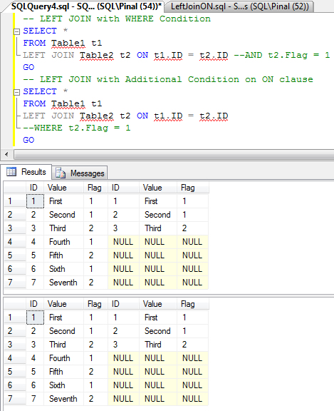Click the 'Additional Condition on ON clause' comment line
The width and height of the screenshot is (334, 411).
[168, 79]
